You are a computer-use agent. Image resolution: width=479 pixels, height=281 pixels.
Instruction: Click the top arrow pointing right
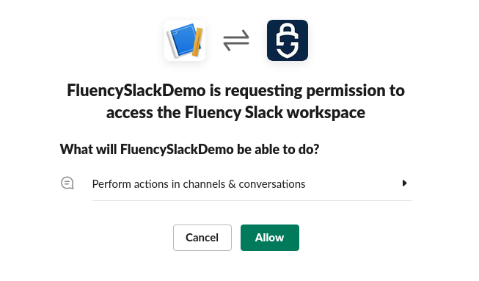[x=236, y=35]
